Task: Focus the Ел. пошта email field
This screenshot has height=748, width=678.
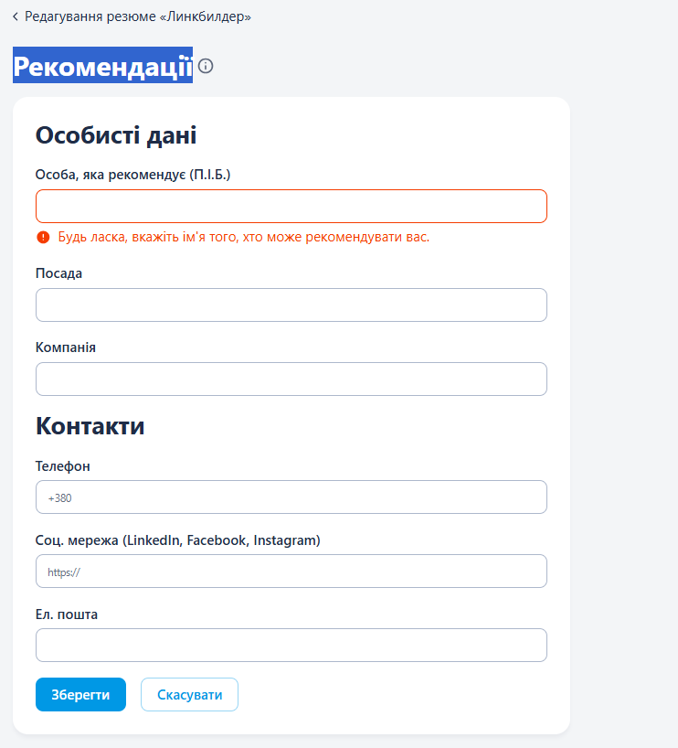Action: coord(291,646)
